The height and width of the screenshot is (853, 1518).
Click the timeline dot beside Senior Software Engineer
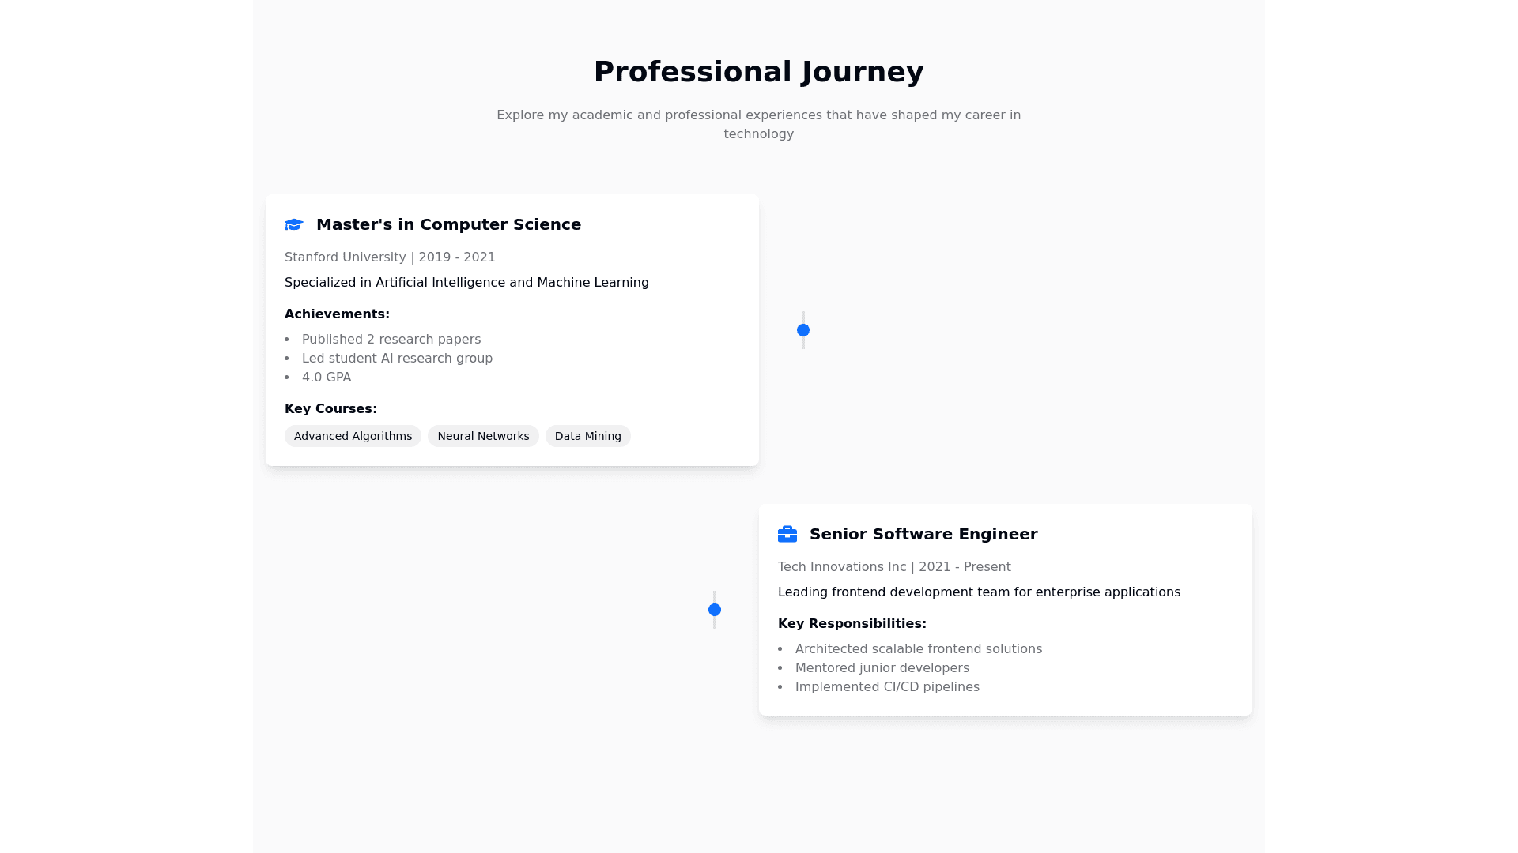click(715, 610)
